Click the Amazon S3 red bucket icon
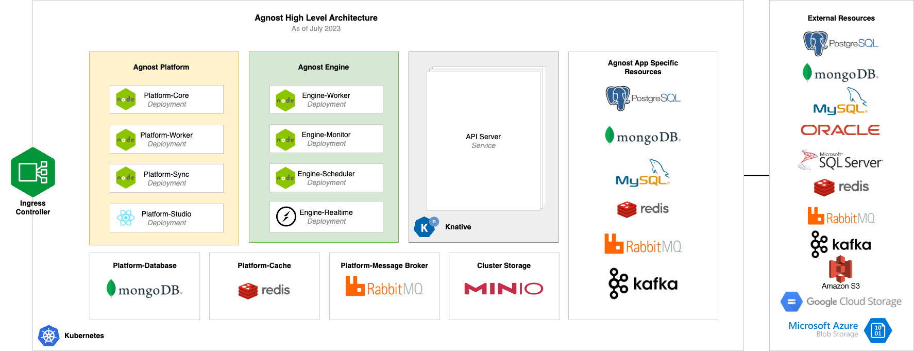 point(840,269)
